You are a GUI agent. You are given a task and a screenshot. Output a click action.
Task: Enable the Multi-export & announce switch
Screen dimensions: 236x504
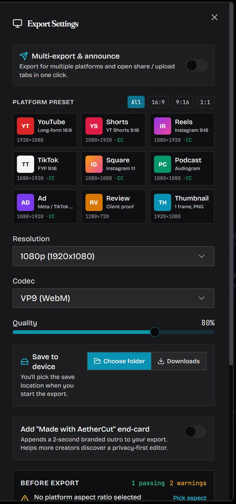click(197, 65)
